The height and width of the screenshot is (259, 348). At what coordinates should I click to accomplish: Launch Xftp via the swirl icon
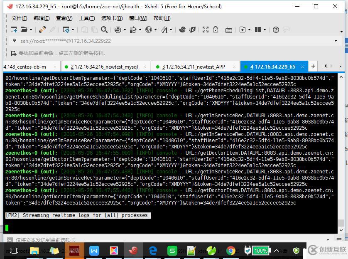coord(182,30)
